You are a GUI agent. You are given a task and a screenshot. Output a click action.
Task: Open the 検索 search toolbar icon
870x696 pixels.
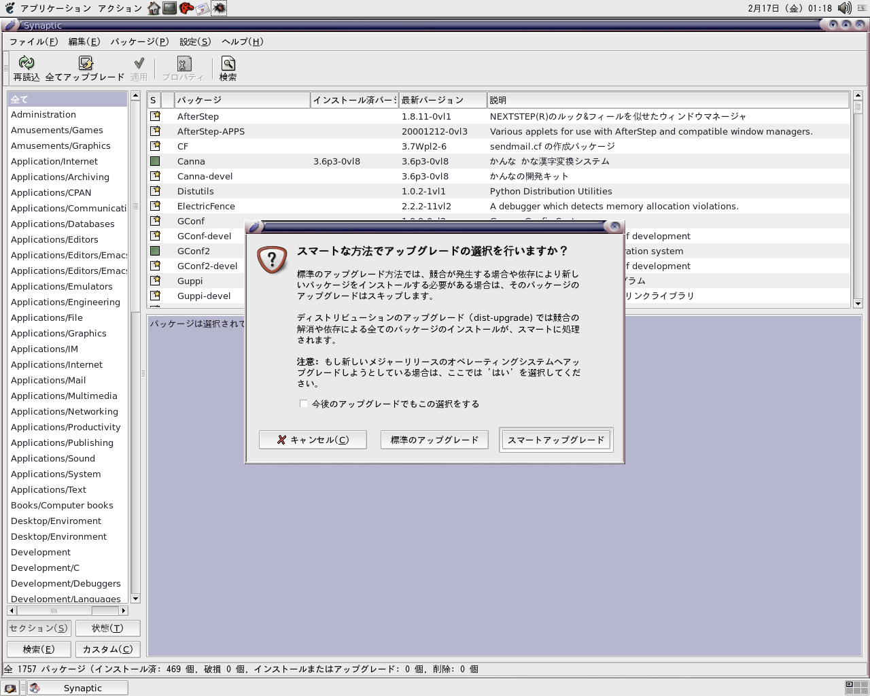coord(228,64)
